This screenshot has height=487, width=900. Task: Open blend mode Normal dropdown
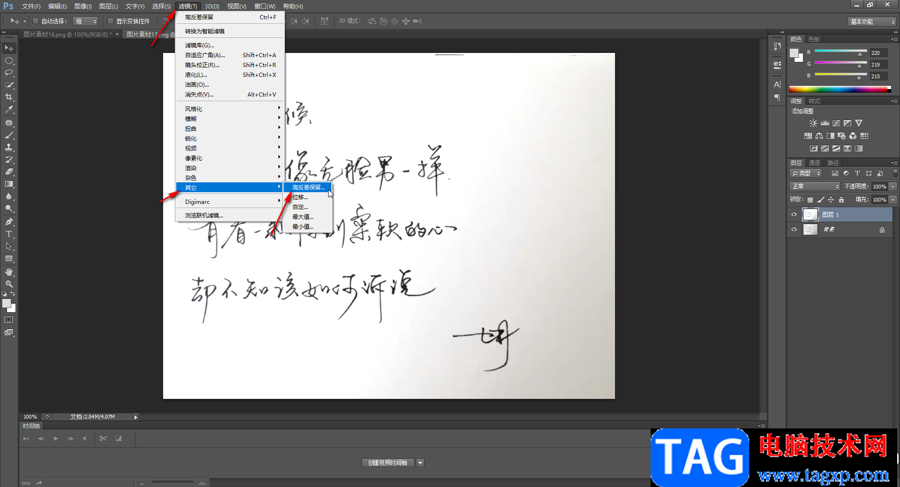[815, 187]
